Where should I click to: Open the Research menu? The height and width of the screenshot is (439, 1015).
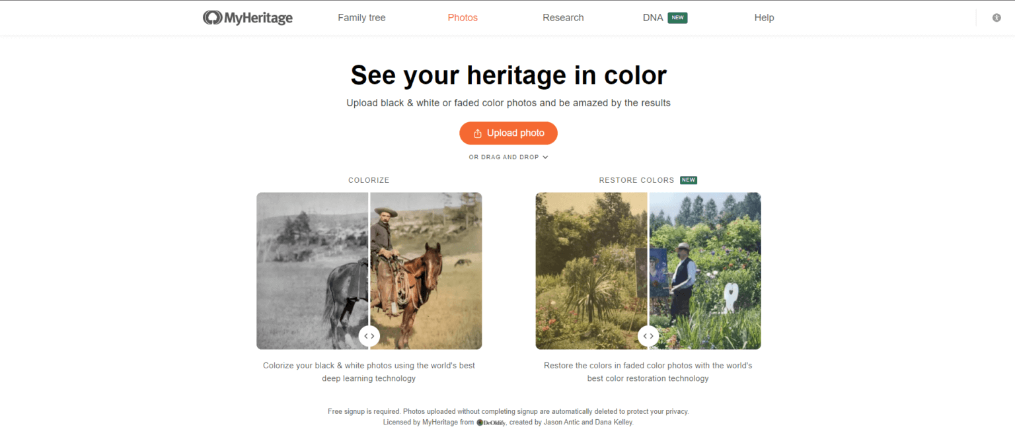pos(563,17)
